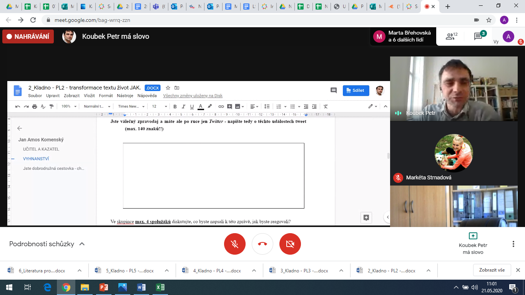Launch PowerPoint from the taskbar

[104, 287]
